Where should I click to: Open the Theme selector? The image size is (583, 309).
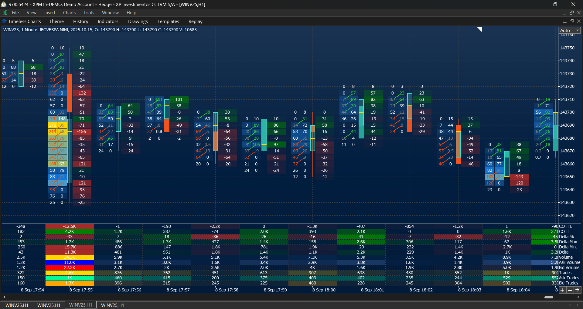coord(56,21)
